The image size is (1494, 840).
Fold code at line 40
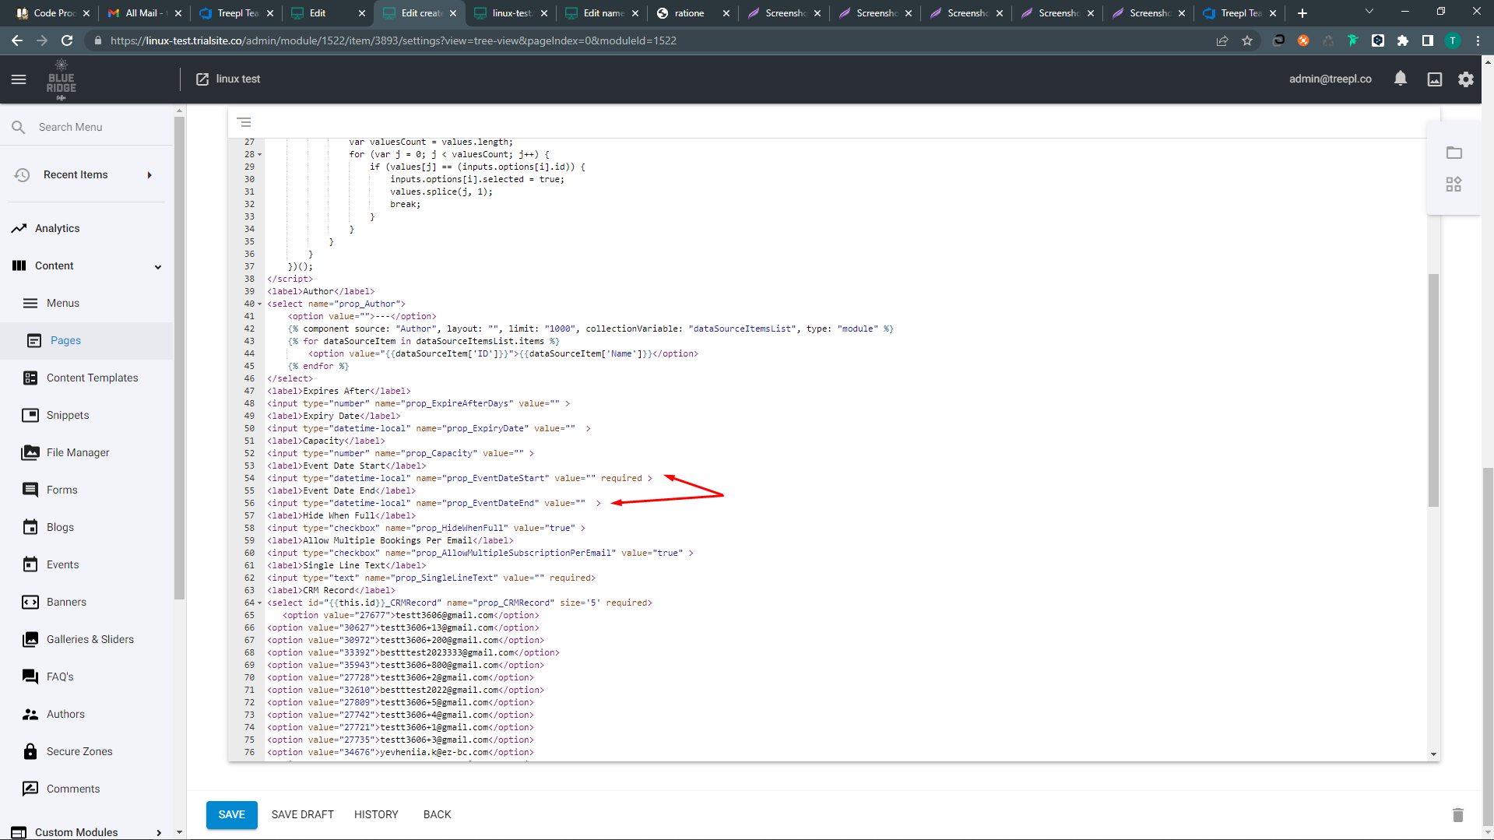(x=260, y=304)
